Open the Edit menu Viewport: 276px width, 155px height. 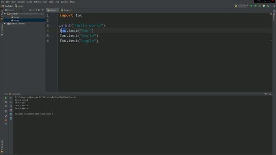click(x=8, y=2)
